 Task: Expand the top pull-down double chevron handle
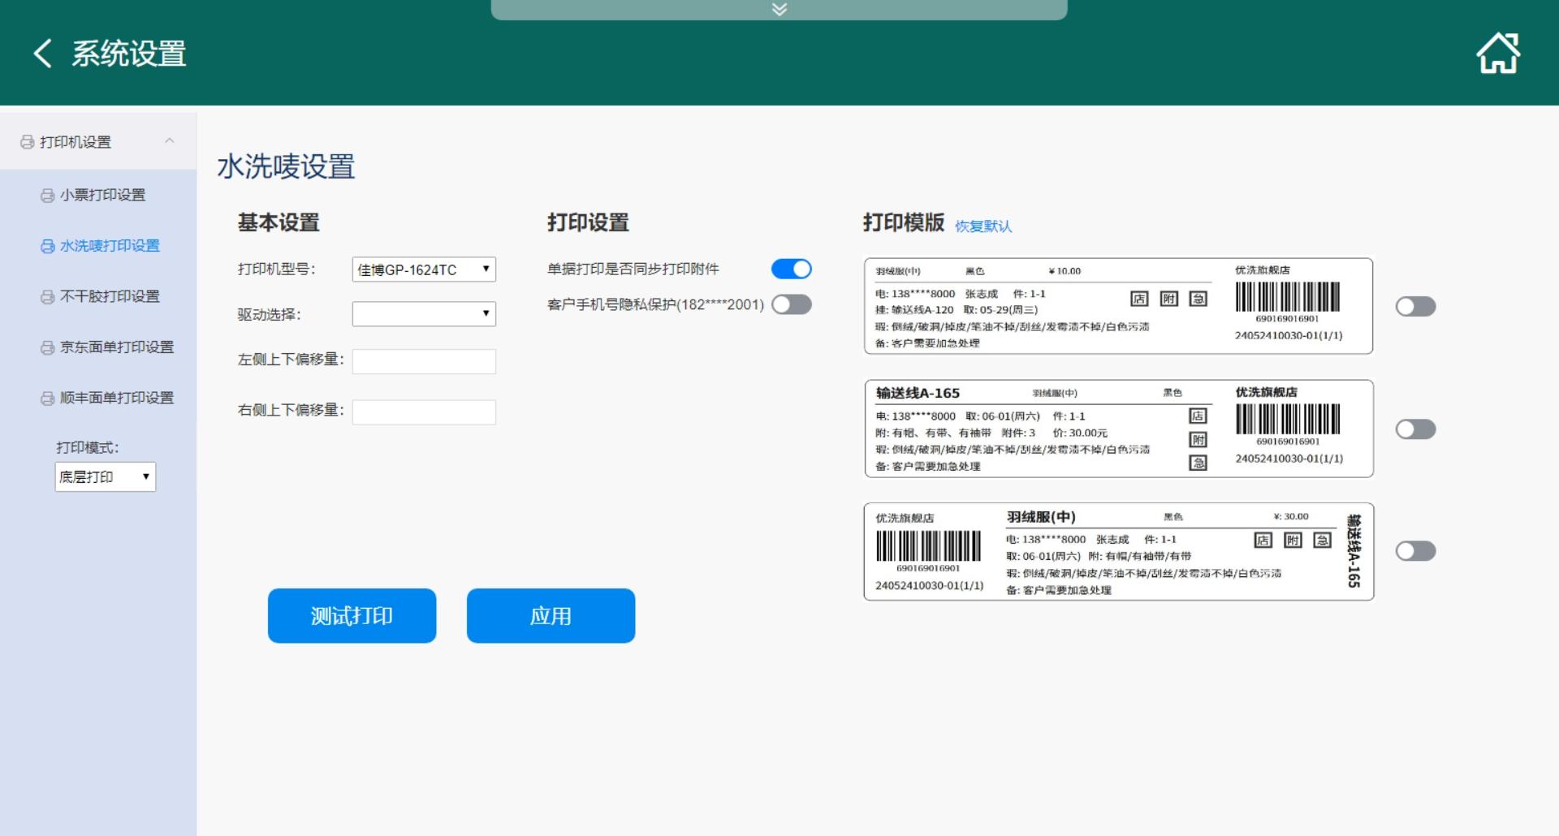tap(779, 10)
